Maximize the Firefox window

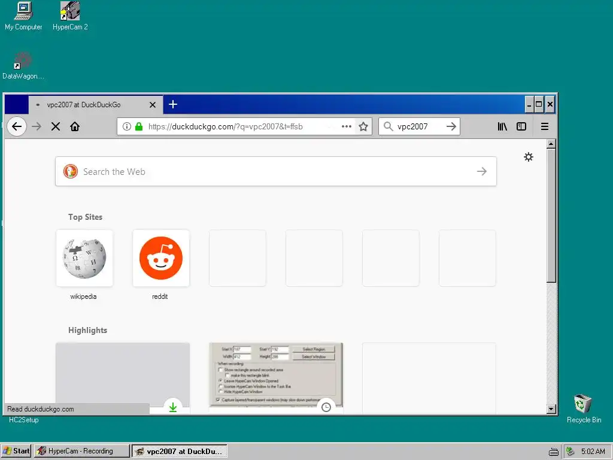coord(539,104)
